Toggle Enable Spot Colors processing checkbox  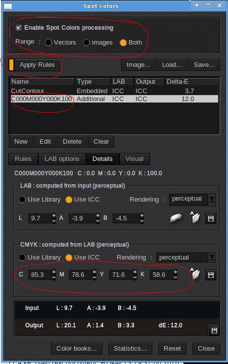click(19, 28)
